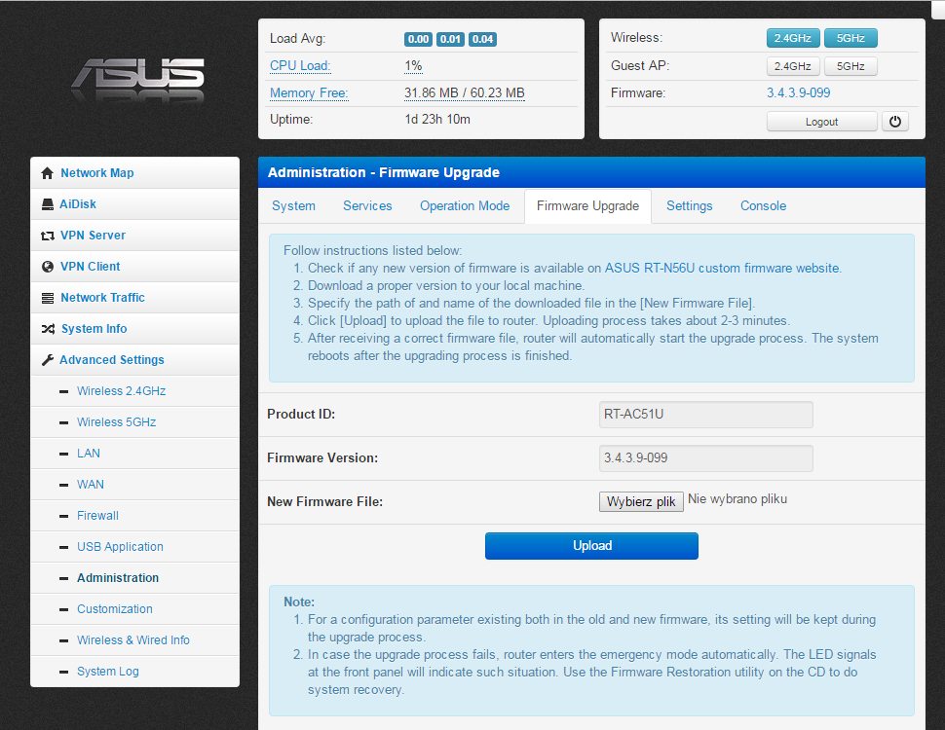Click the firmware 3.4.3.9-099 link
Screen dimensions: 945x730
(799, 93)
